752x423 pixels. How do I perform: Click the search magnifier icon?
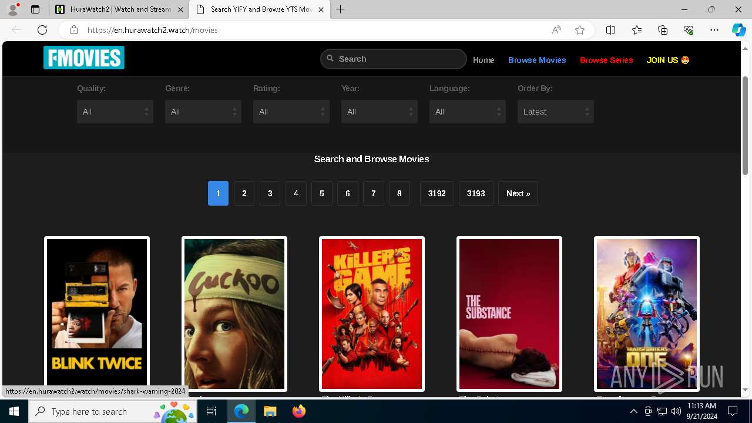pyautogui.click(x=330, y=59)
